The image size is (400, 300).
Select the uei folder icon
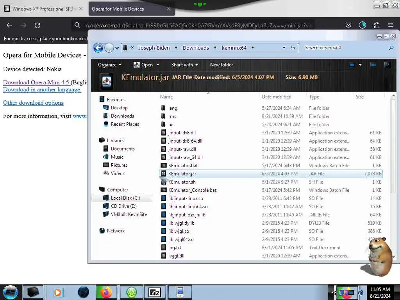[164, 124]
